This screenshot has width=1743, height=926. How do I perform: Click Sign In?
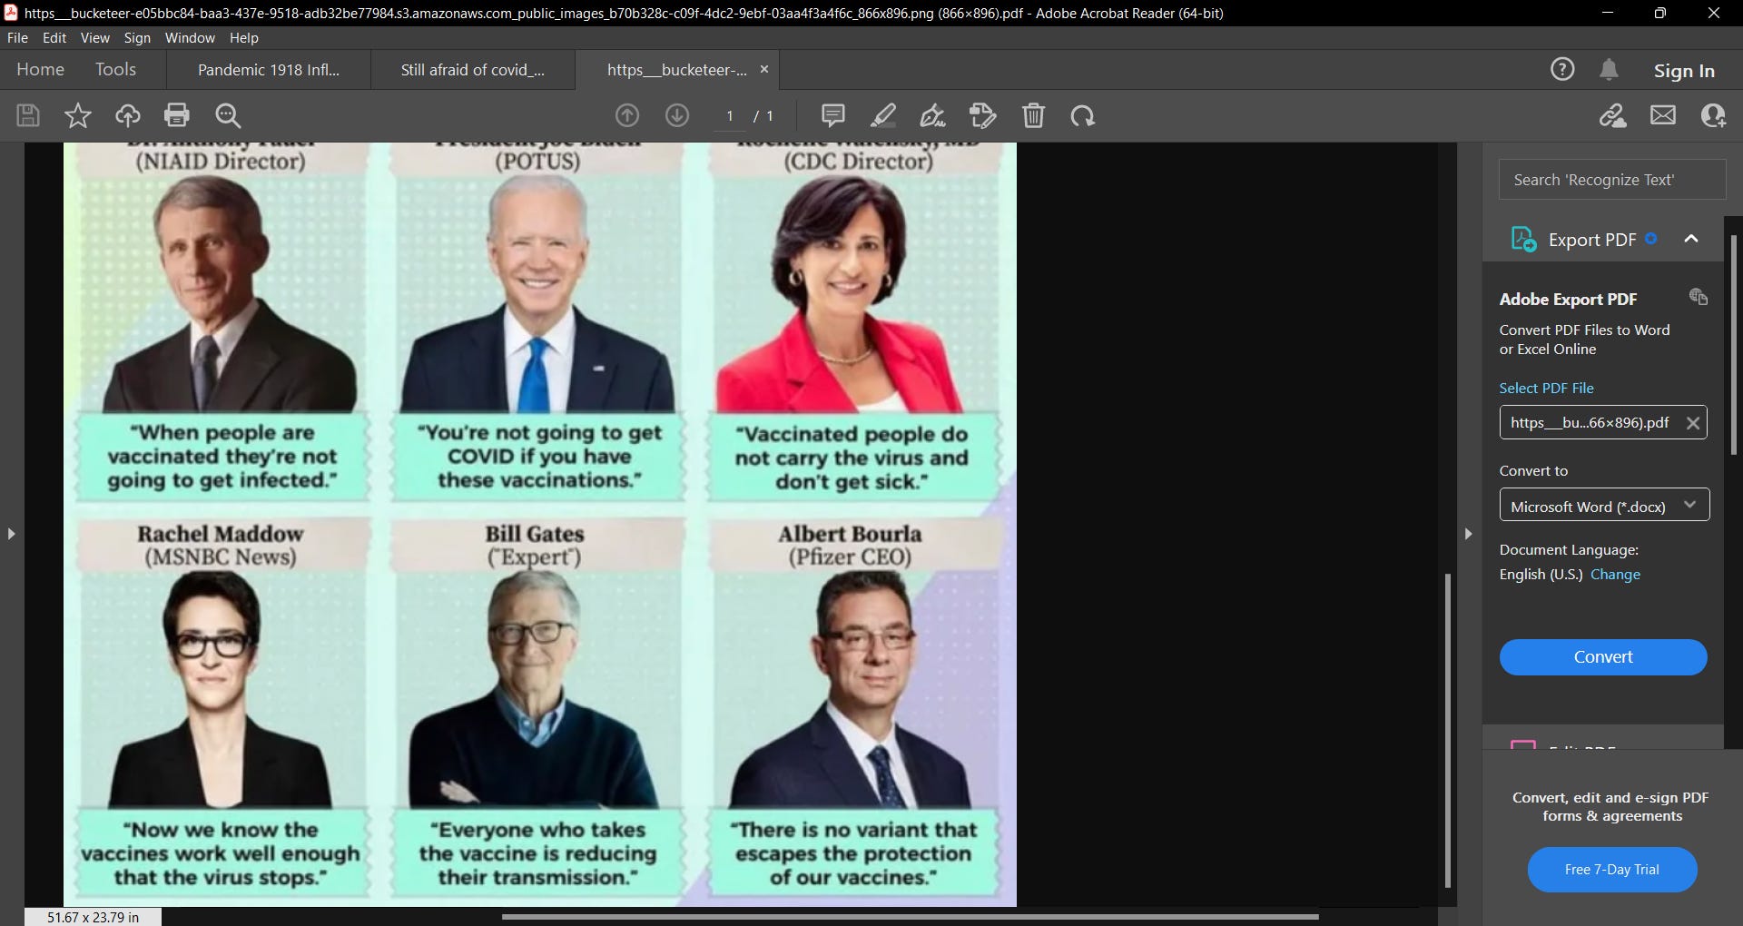click(x=1684, y=70)
